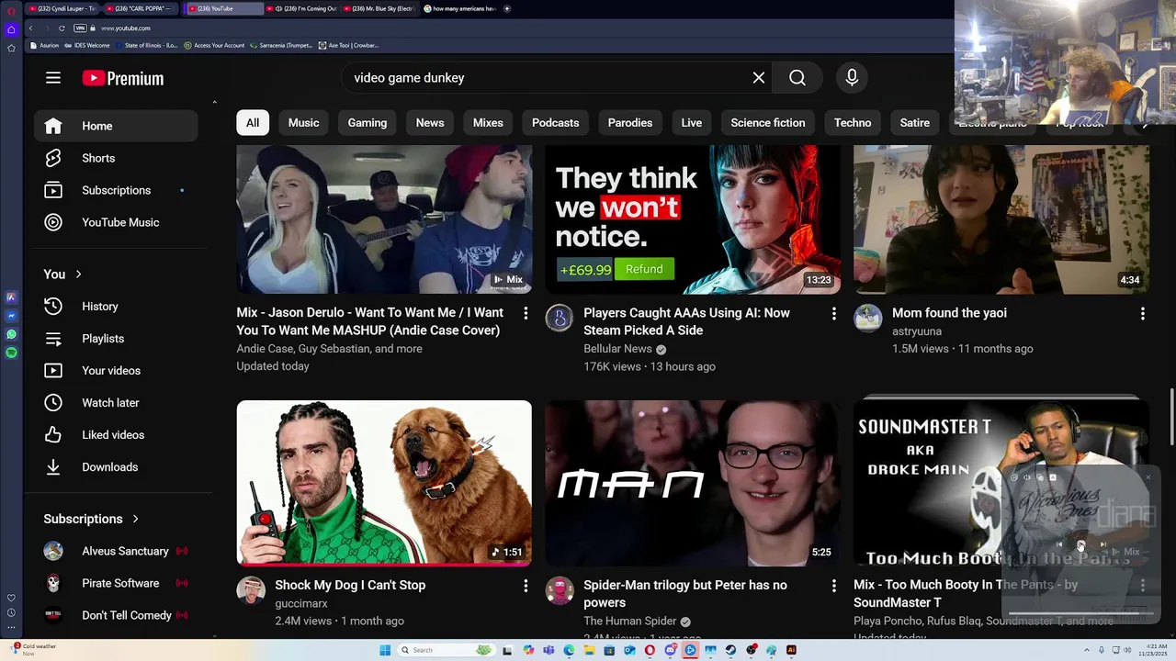Open options menu for Mom found the yaoi
The image size is (1176, 661).
1143,314
